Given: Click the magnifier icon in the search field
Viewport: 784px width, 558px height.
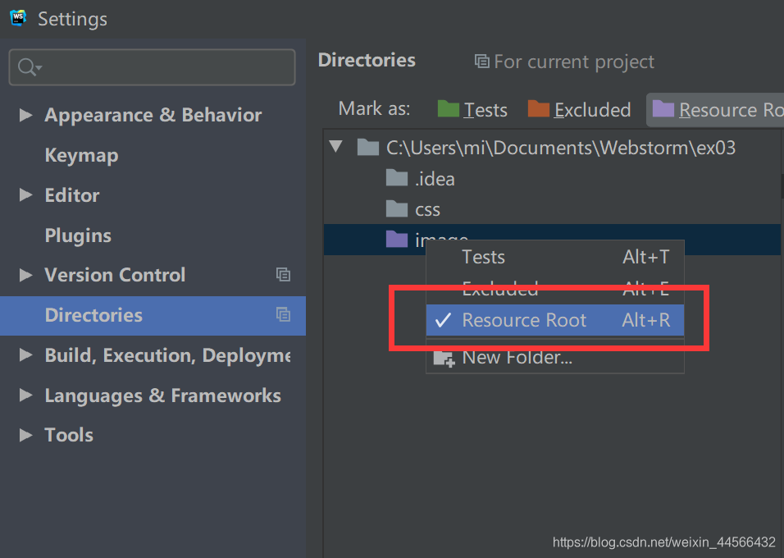Looking at the screenshot, I should 25,66.
